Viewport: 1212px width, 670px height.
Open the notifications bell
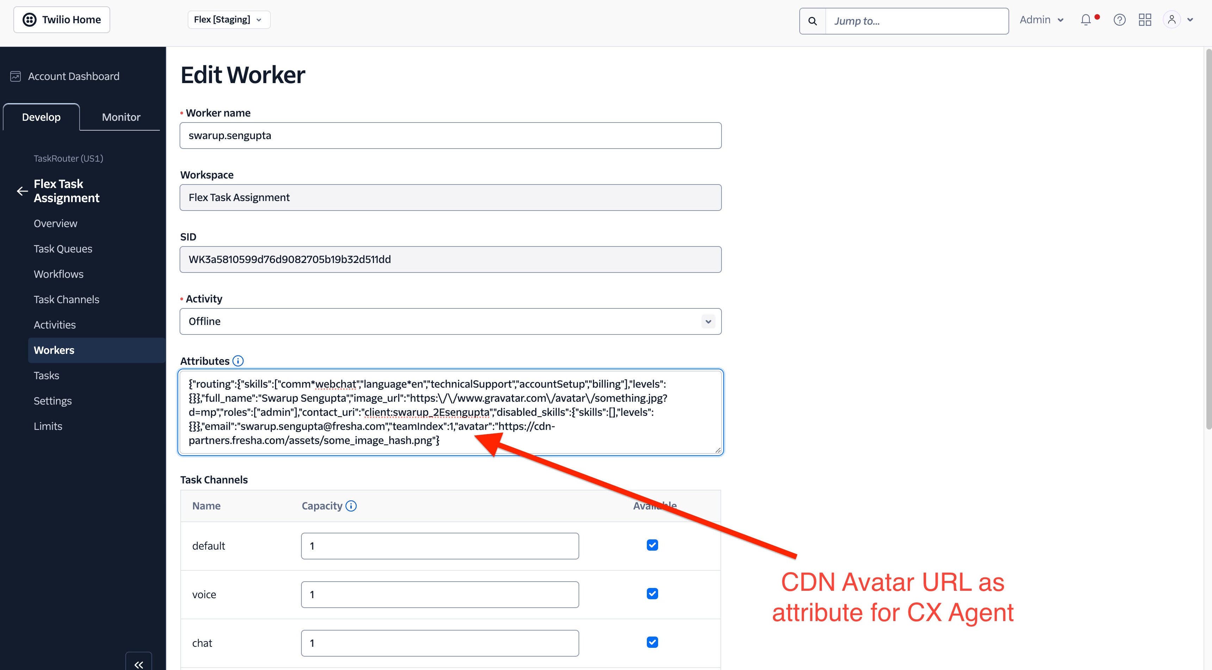point(1086,20)
